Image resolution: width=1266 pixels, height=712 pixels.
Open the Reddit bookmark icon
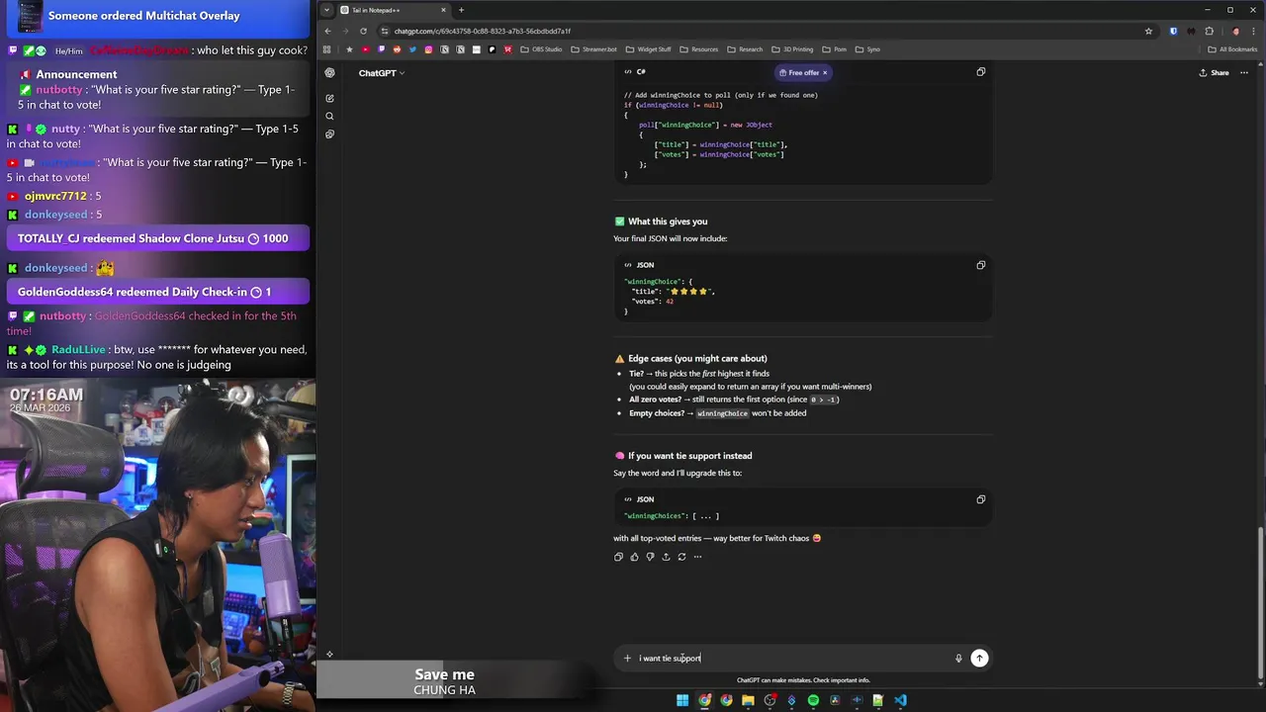[x=397, y=49]
